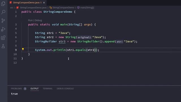Close the StringCompareDemo.java tab
This screenshot has height=102, width=181.
pyautogui.click(x=44, y=3)
